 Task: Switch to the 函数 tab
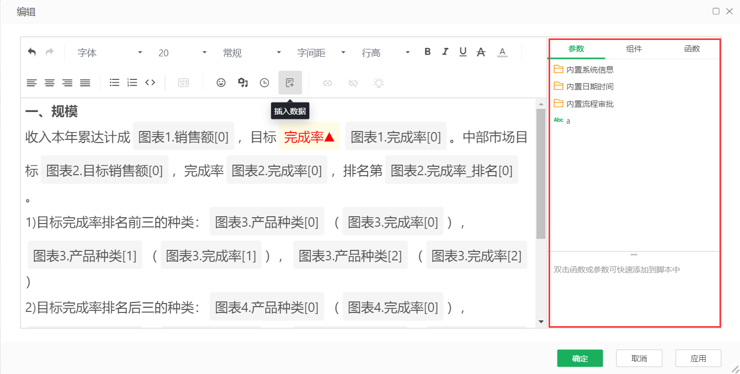click(692, 48)
